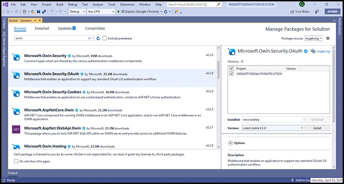The image size is (344, 184).
Task: Click the details pane vertical scrollbar
Action: coord(334,86)
